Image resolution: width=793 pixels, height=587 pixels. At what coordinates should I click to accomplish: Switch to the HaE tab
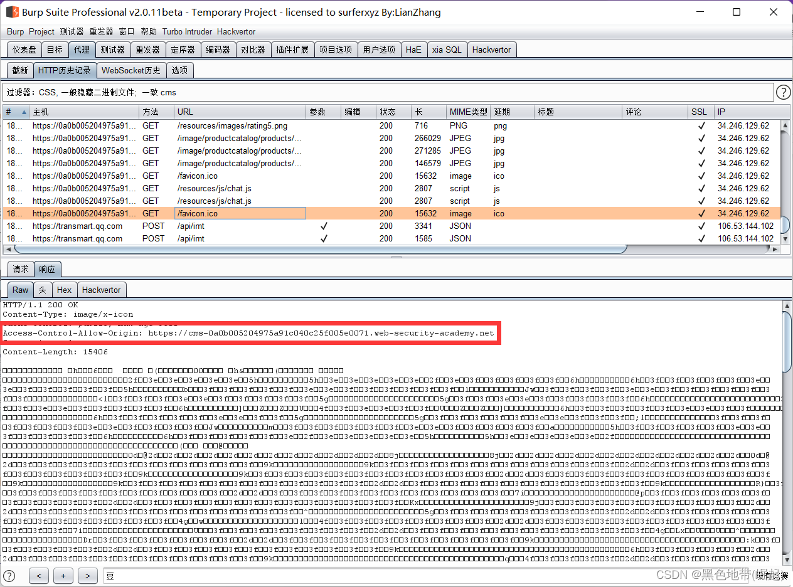[x=413, y=50]
